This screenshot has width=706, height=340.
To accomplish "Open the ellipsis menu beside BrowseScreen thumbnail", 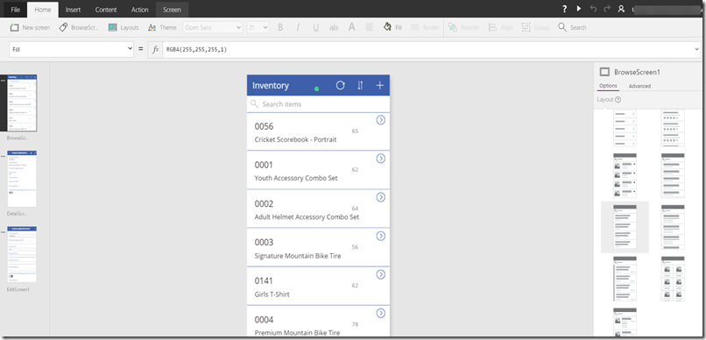I will coord(4,80).
